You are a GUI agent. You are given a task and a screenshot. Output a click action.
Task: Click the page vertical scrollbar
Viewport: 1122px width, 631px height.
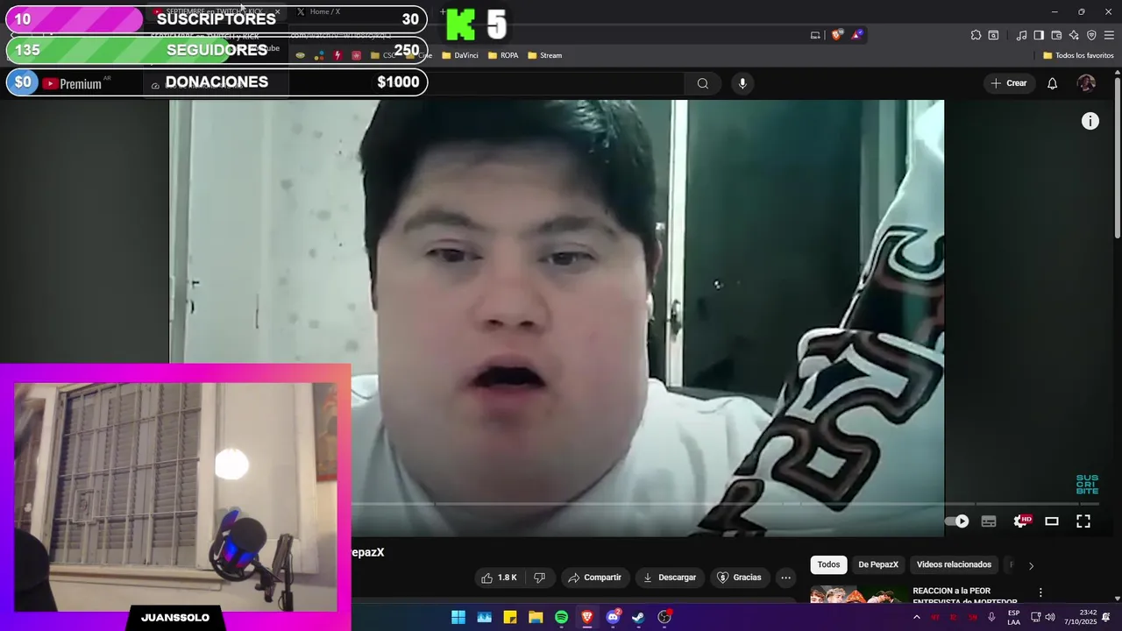pyautogui.click(x=1117, y=158)
